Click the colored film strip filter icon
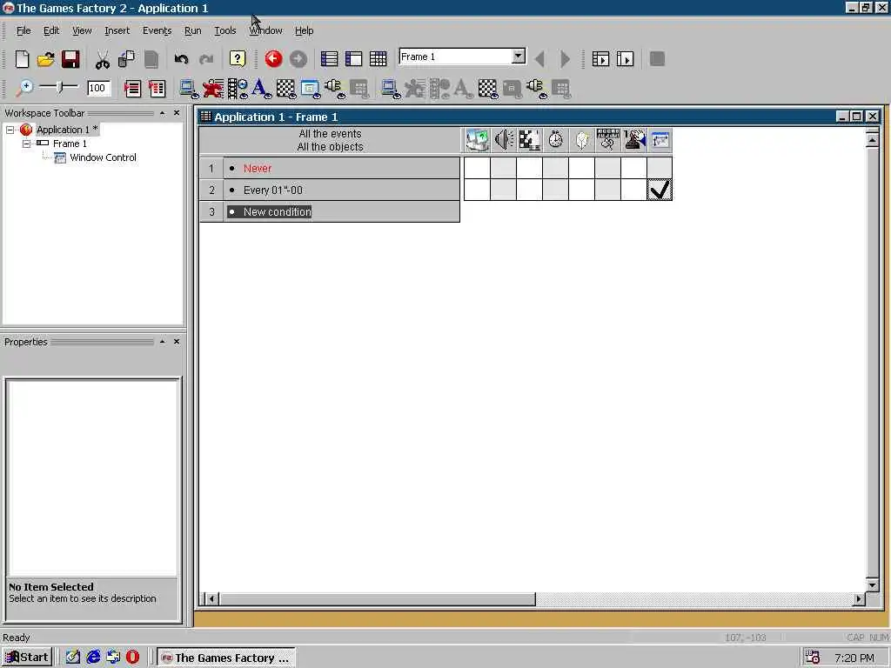This screenshot has width=891, height=668. click(237, 89)
